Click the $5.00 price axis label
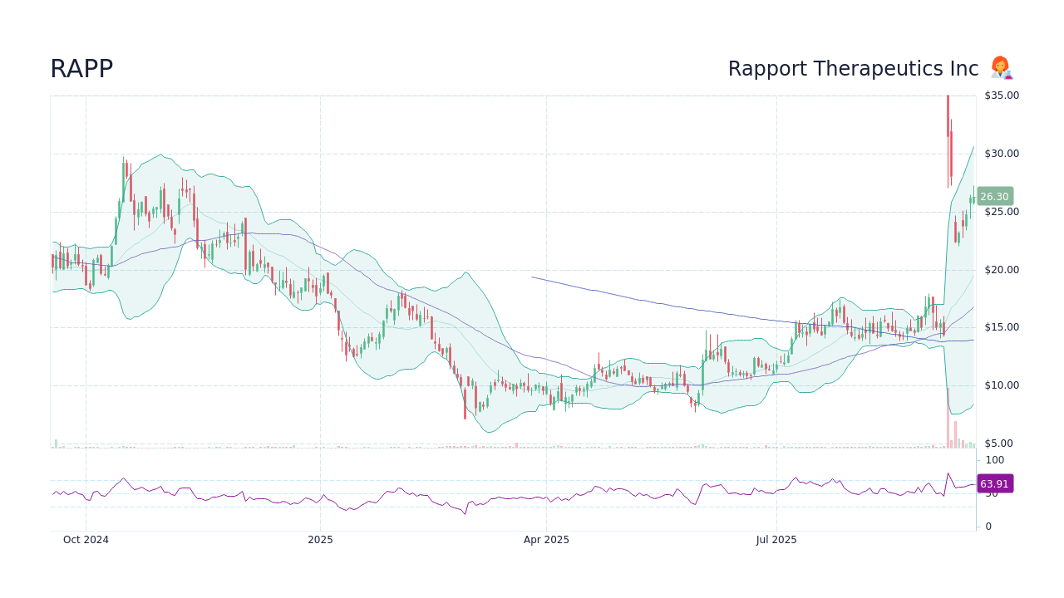The image size is (1064, 598). tap(999, 444)
